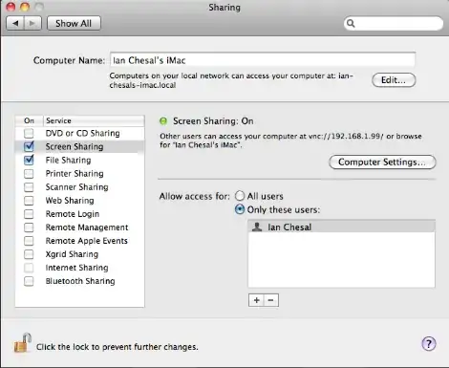The height and width of the screenshot is (368, 449).
Task: Select the Internet Sharing service row
Action: (x=79, y=268)
